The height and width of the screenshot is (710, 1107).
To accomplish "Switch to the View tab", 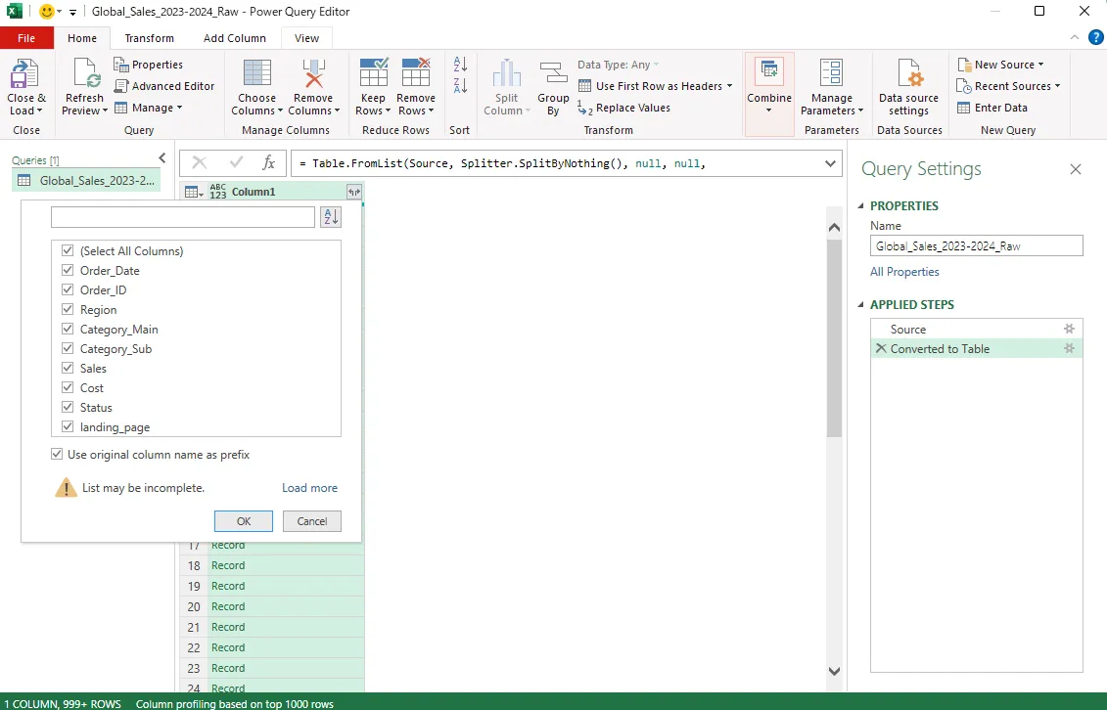I will [x=306, y=38].
